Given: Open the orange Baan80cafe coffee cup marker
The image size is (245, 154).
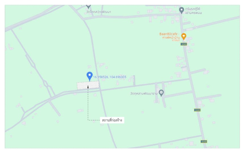Looking at the screenshot, I should coord(184,37).
